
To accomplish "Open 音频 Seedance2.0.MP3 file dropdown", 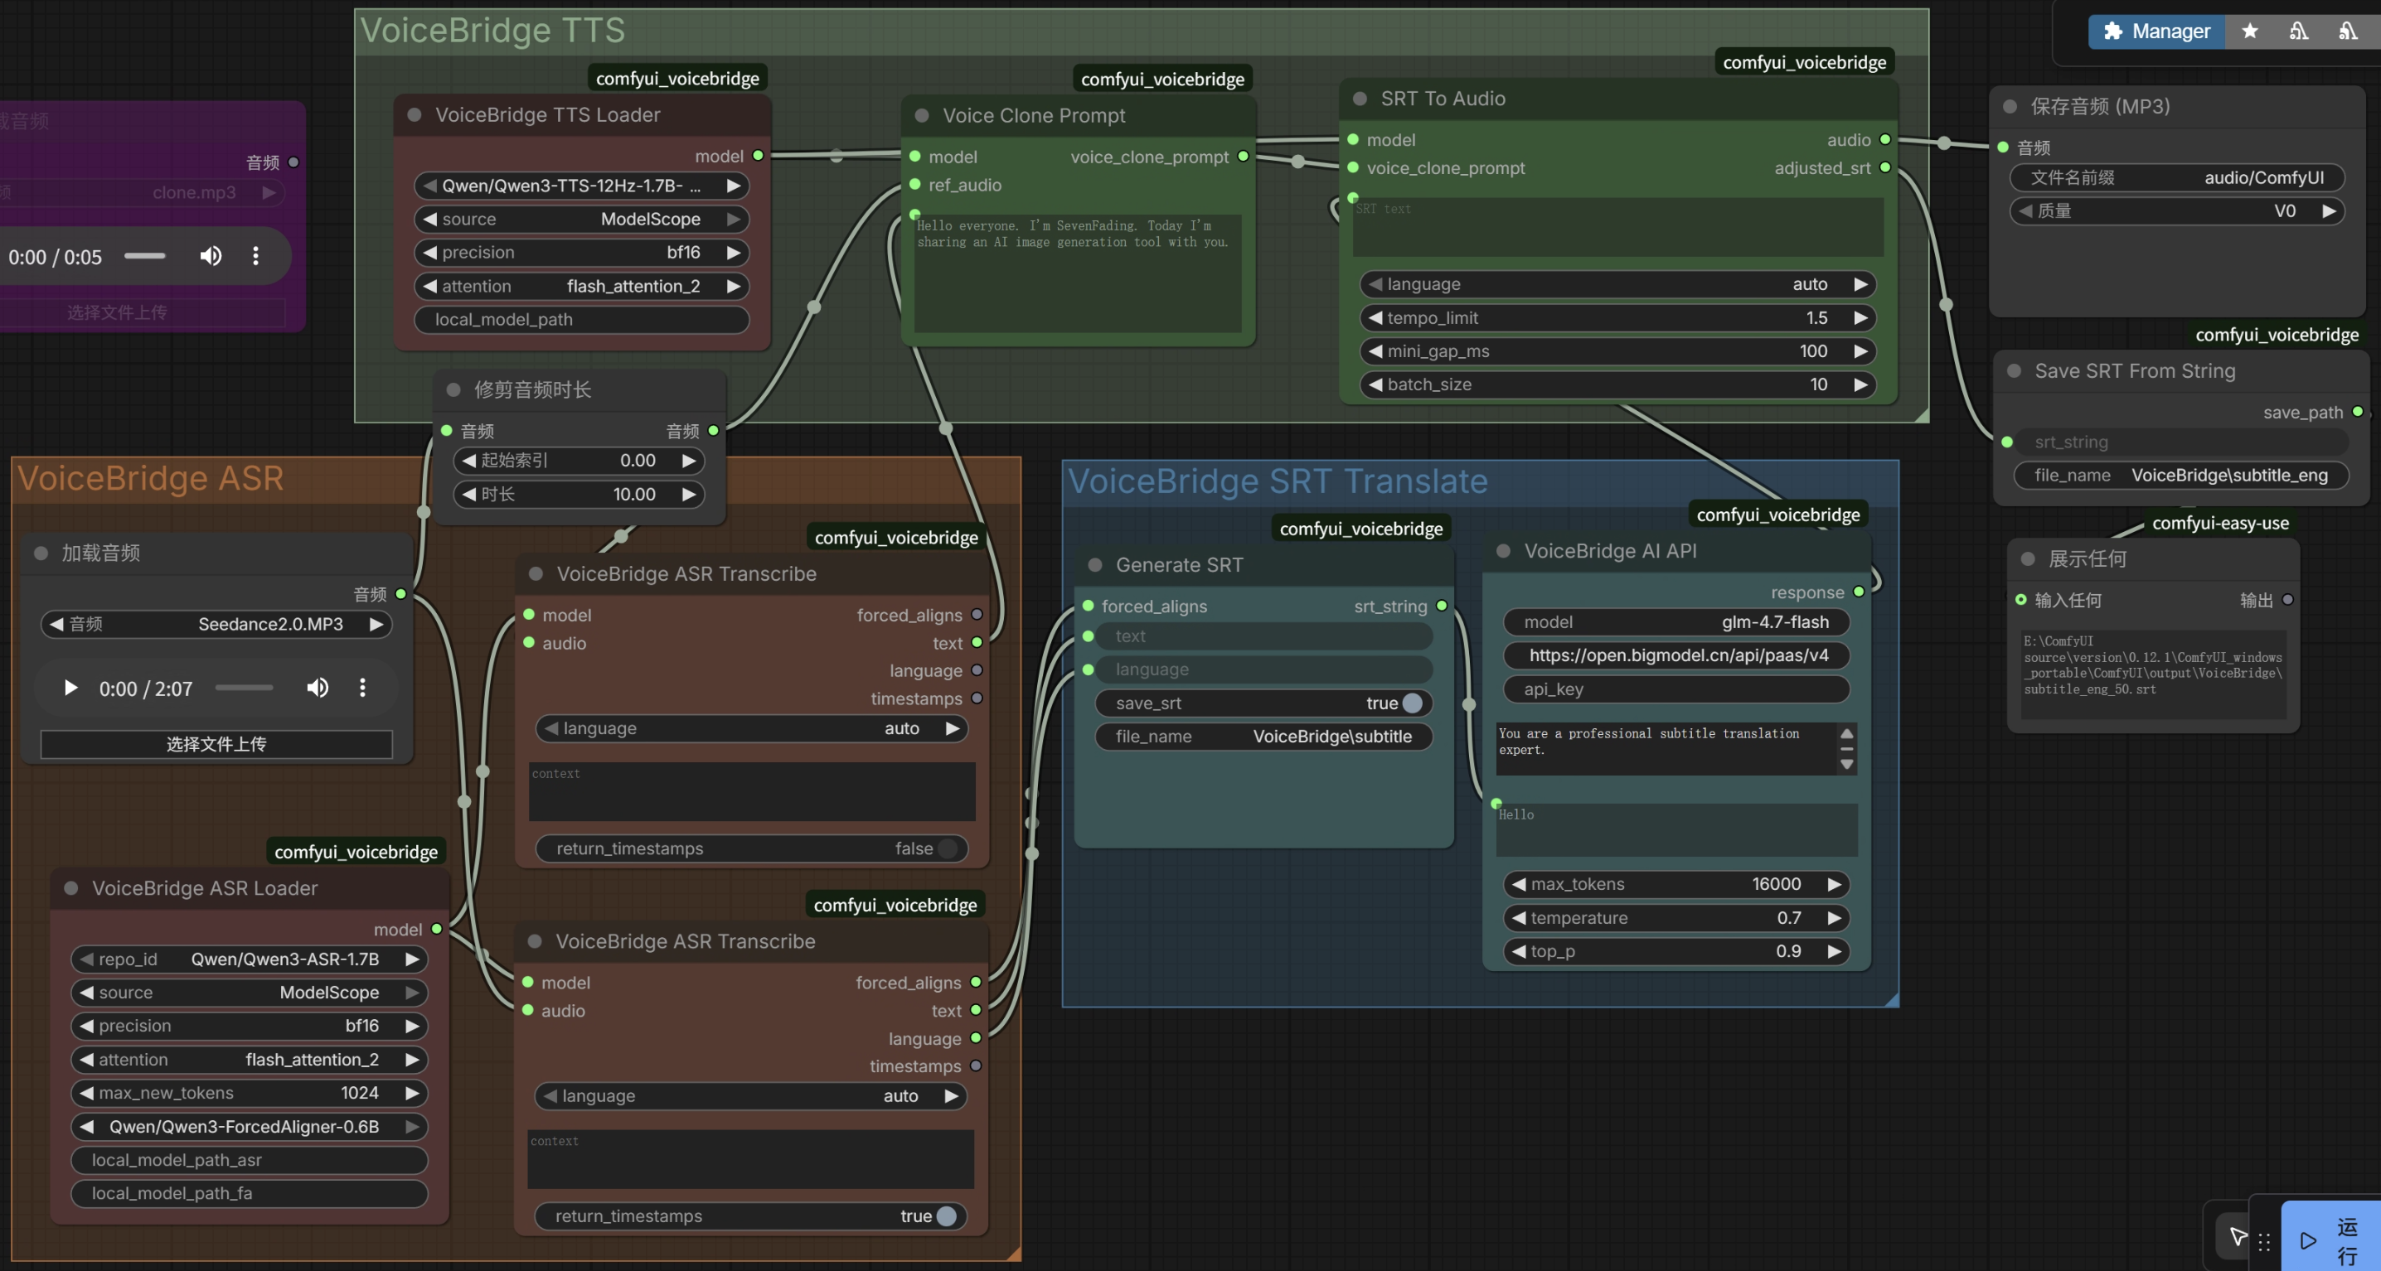I will point(216,625).
